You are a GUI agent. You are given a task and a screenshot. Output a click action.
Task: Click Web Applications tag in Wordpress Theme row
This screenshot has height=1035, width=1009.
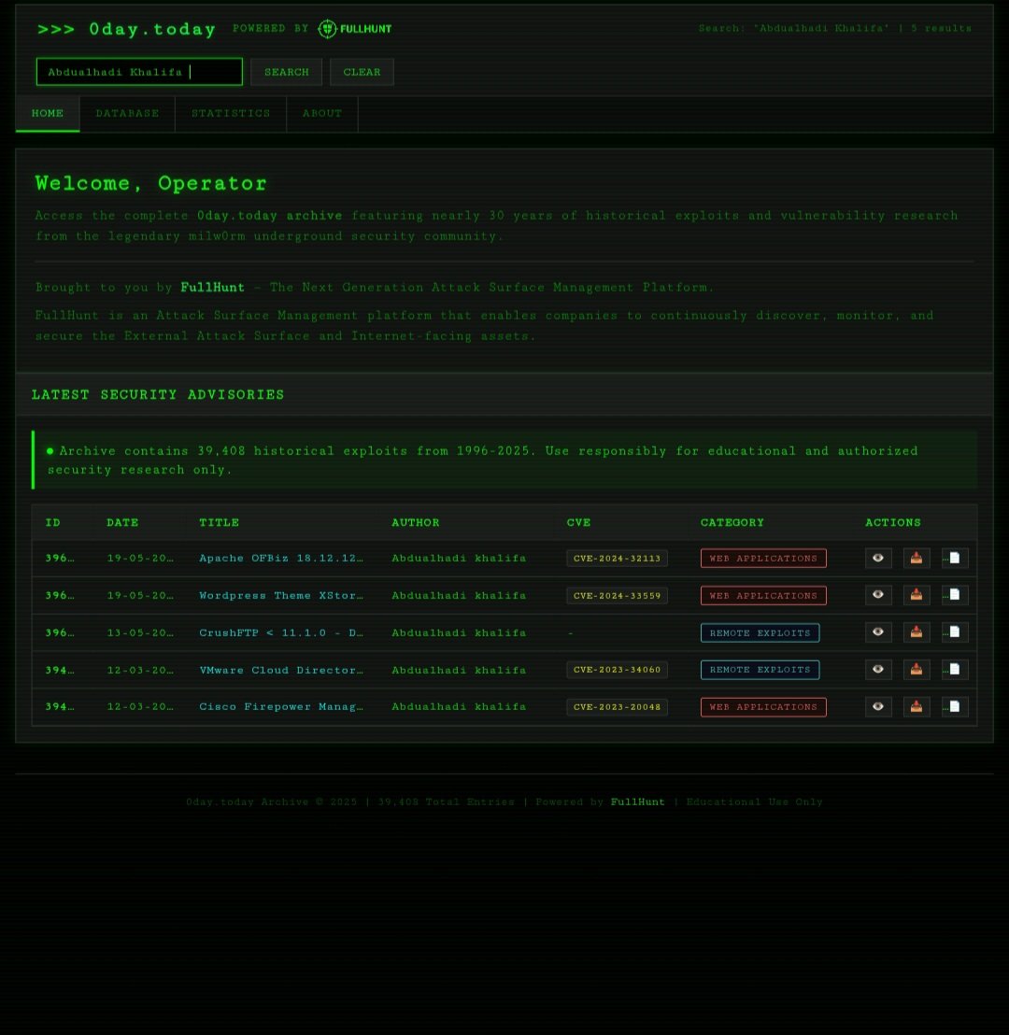click(x=763, y=595)
